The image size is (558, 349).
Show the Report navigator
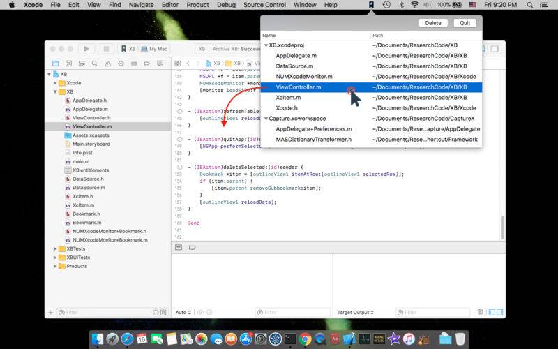point(160,64)
